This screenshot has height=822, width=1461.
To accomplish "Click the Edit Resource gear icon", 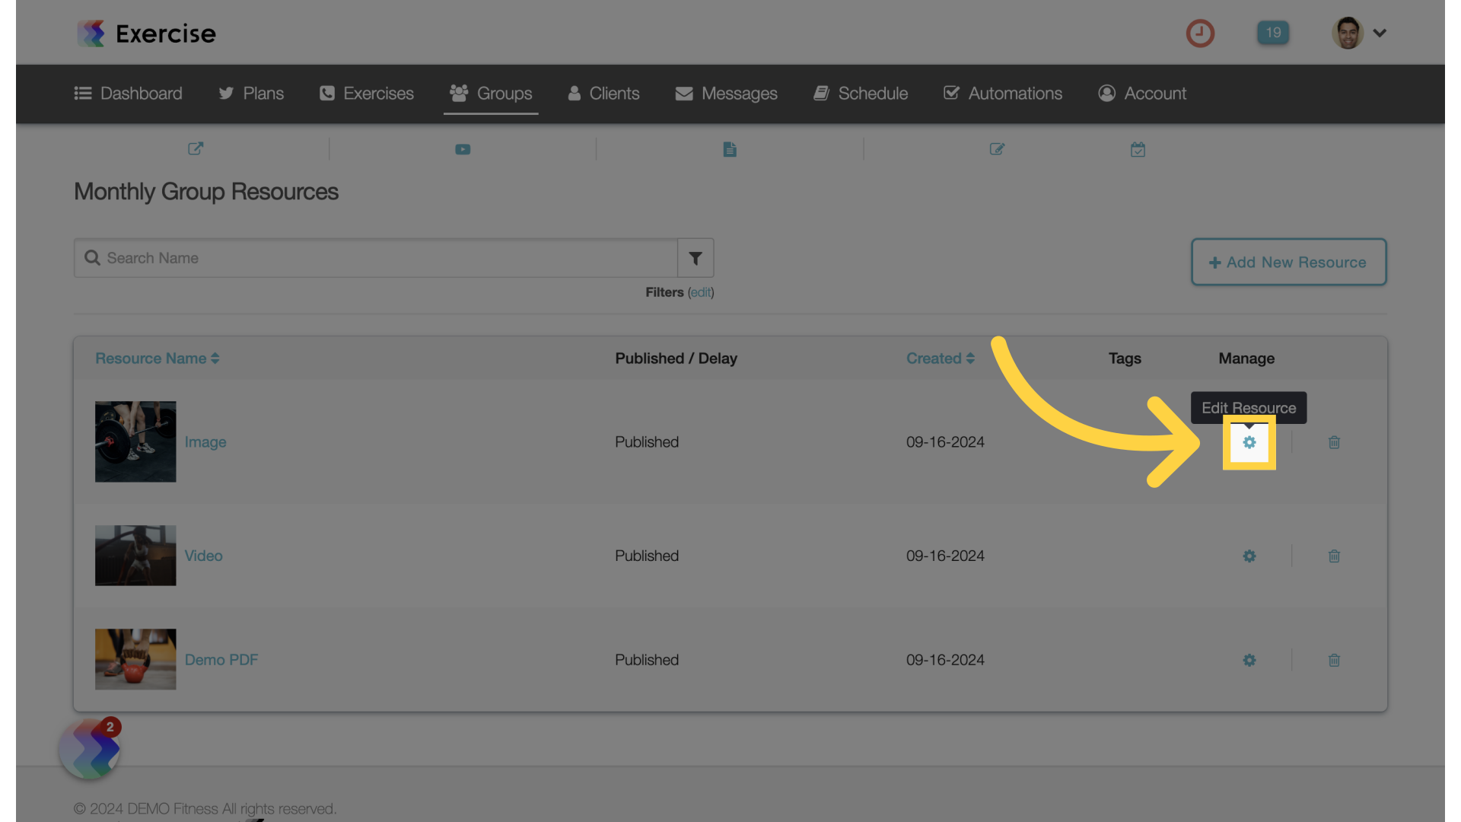I will (x=1249, y=441).
